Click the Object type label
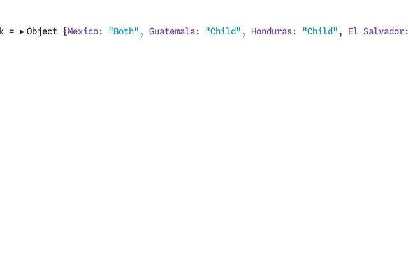Image resolution: width=408 pixels, height=255 pixels. (42, 32)
